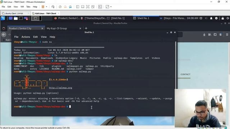The image size is (230, 129).
Task: Open the VMware File menu
Action: tap(3, 7)
